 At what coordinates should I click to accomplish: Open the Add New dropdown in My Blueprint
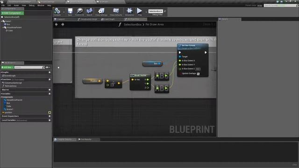pyautogui.click(x=7, y=67)
